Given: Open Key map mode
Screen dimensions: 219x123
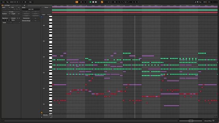Looking at the screenshot, I should 200,2.
